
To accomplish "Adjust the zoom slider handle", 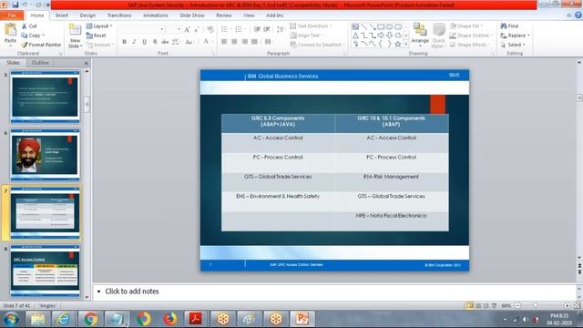I will tap(535, 305).
